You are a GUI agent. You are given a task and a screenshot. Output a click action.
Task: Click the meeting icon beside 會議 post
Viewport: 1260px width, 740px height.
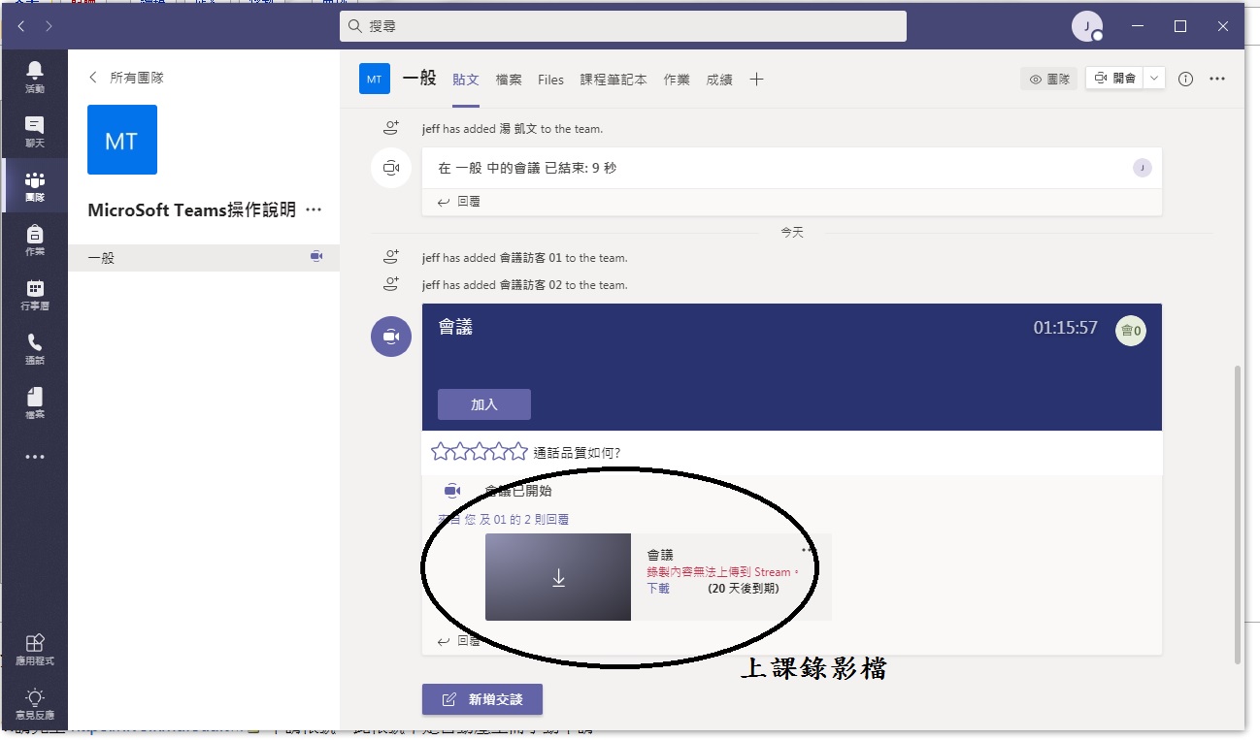point(391,337)
